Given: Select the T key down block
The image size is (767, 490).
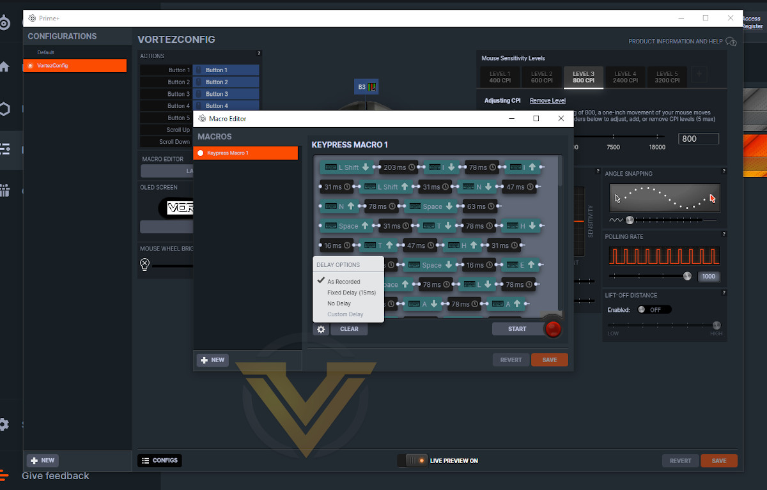Looking at the screenshot, I should (437, 226).
